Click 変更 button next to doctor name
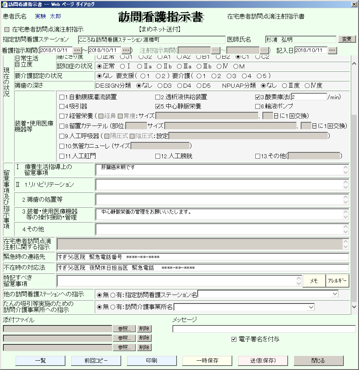Viewport: 359px width, 370px height. (347, 39)
